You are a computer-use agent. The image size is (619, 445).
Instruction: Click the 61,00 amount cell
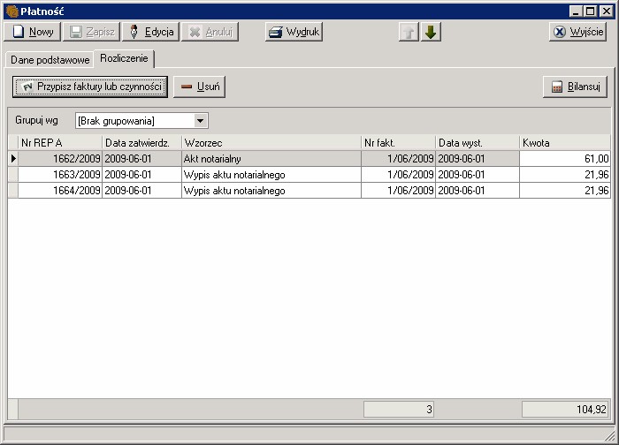[x=564, y=159]
